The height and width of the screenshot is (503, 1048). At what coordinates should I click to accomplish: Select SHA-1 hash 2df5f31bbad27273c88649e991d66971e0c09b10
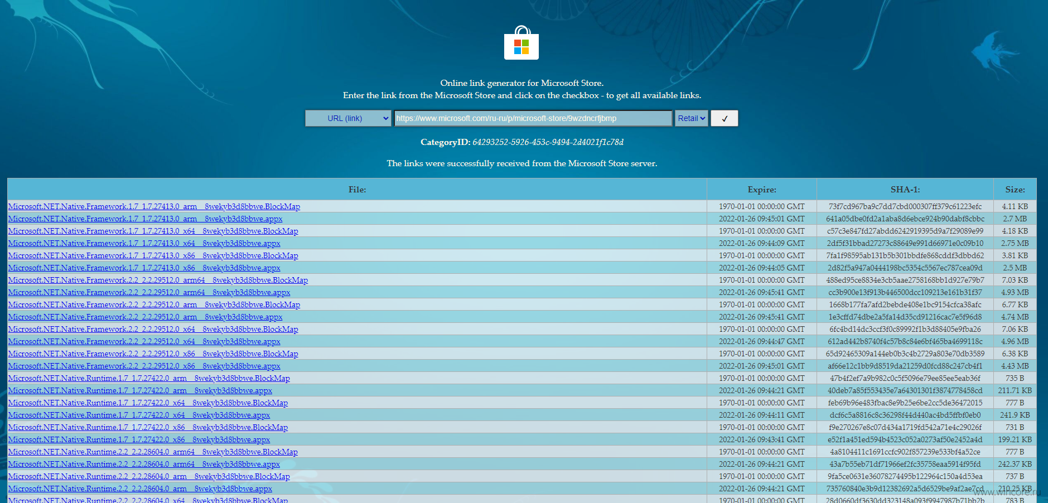pos(905,243)
